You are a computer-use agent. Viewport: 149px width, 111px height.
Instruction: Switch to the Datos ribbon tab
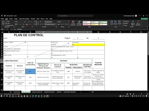pyautogui.click(x=38, y=19)
